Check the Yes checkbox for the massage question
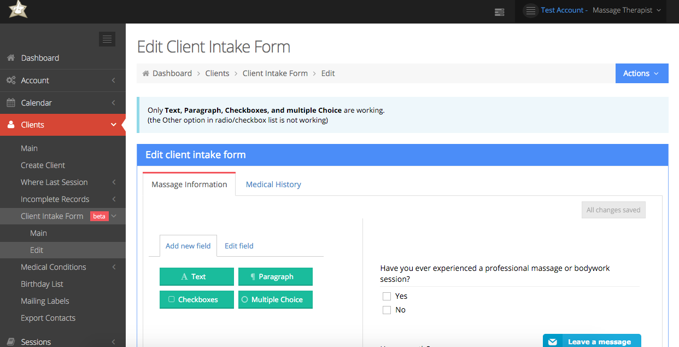The width and height of the screenshot is (679, 347). pos(387,296)
